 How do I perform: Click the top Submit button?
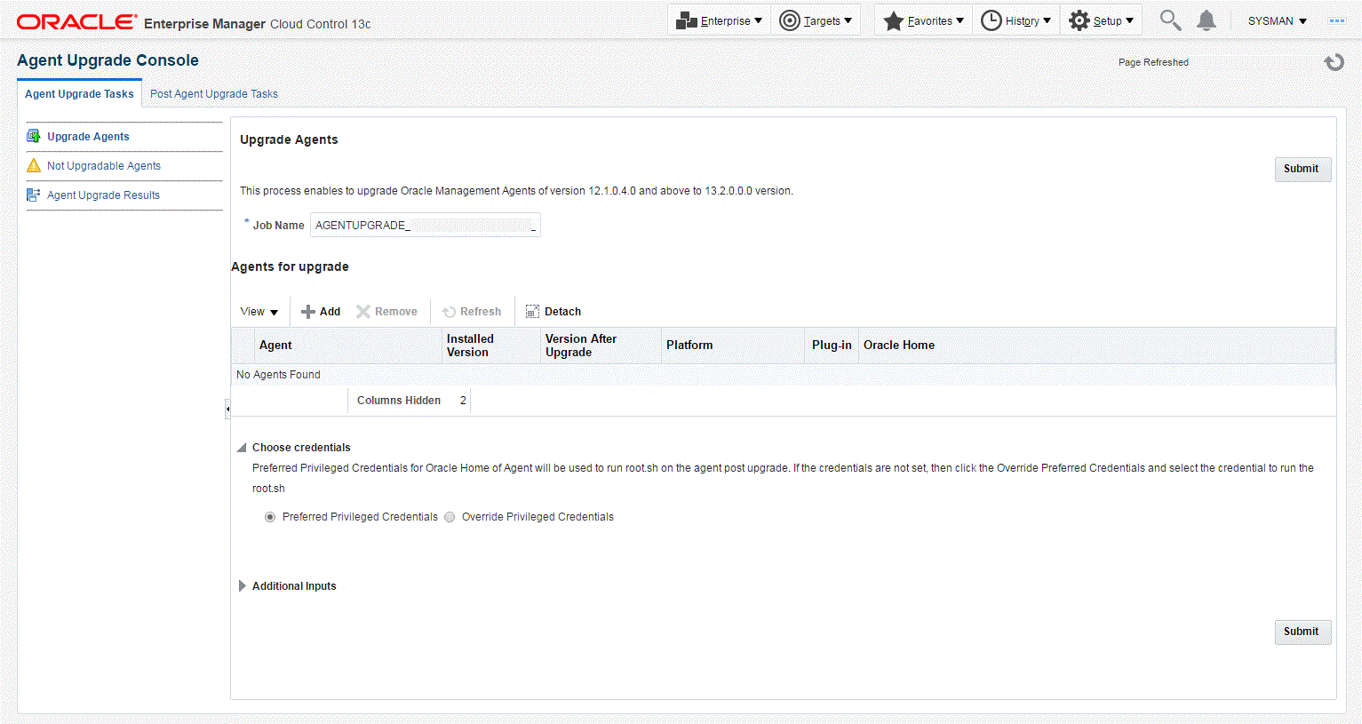click(x=1302, y=169)
